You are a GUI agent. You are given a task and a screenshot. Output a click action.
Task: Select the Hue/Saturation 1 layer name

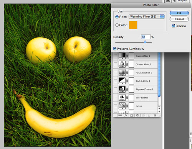144,73
